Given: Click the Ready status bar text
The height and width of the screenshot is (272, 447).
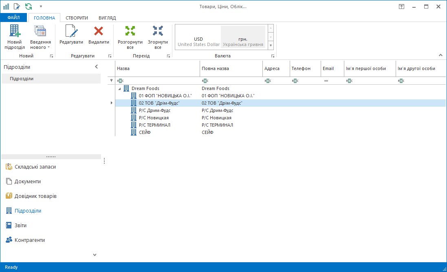Looking at the screenshot, I should [x=11, y=267].
